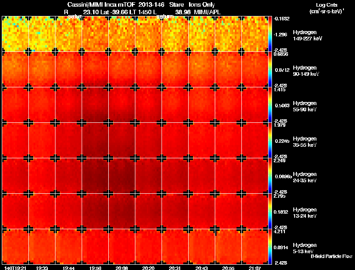Click the (cm²-sr-s-keV) units text
This screenshot has width=355, height=270.
(327, 11)
